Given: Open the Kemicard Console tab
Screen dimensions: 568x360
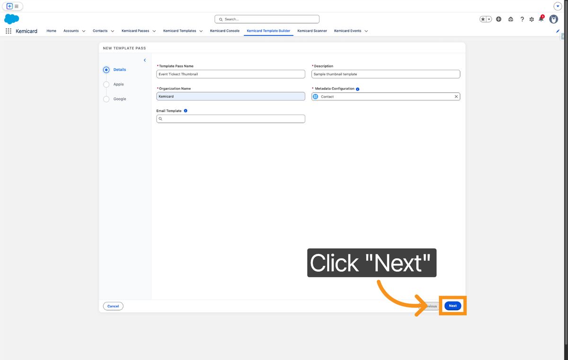Looking at the screenshot, I should (225, 31).
